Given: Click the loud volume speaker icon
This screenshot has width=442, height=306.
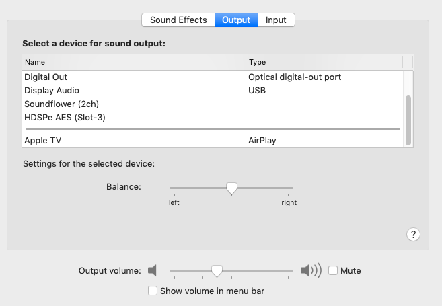Looking at the screenshot, I should click(311, 270).
